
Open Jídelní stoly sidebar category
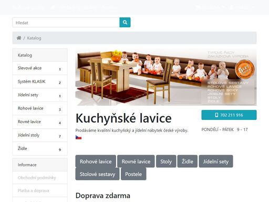40,135
